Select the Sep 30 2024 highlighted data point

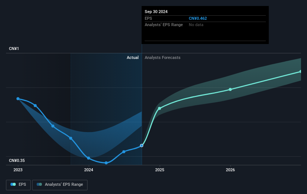point(142,145)
